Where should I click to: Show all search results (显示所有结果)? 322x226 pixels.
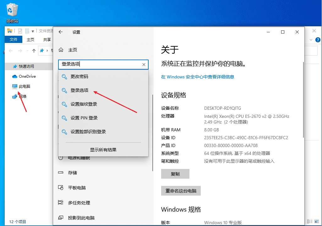tap(103, 150)
